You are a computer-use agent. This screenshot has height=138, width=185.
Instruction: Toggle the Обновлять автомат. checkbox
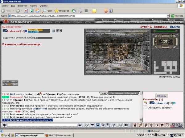pyautogui.click(x=145, y=107)
